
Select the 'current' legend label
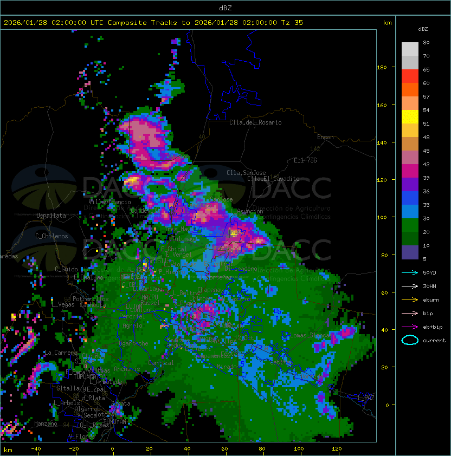click(434, 341)
